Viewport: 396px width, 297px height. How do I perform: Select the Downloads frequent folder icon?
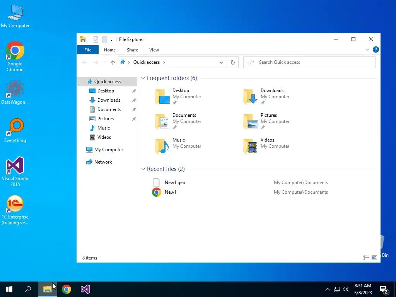pyautogui.click(x=251, y=96)
